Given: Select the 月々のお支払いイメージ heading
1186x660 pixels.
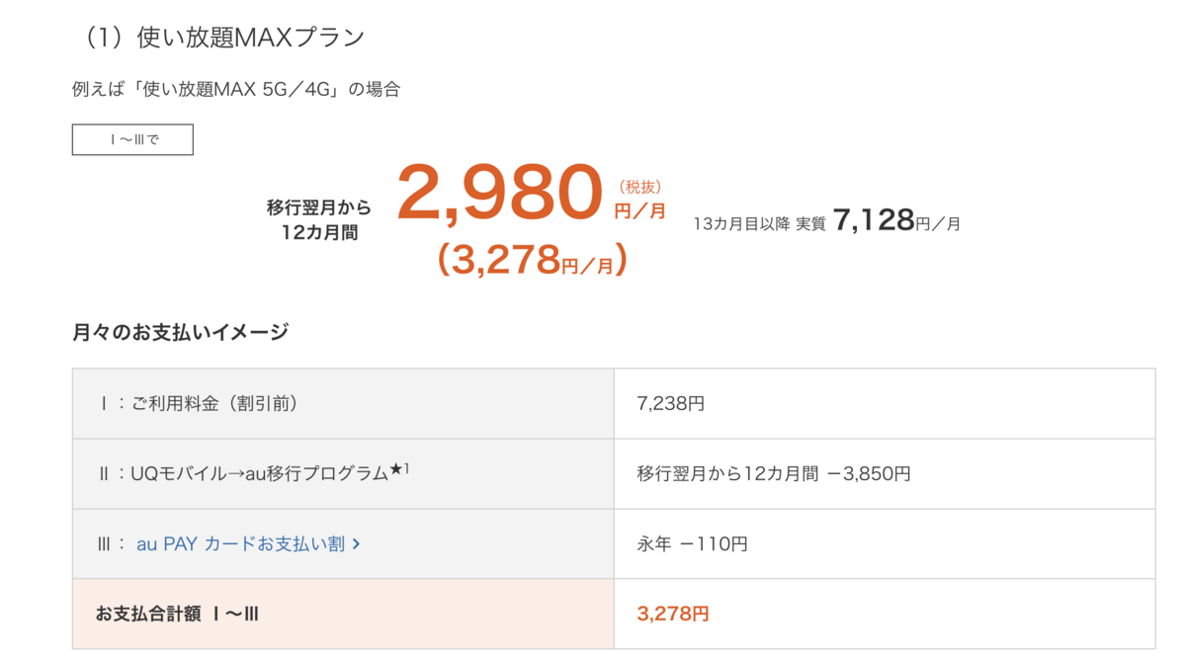Looking at the screenshot, I should tap(180, 332).
